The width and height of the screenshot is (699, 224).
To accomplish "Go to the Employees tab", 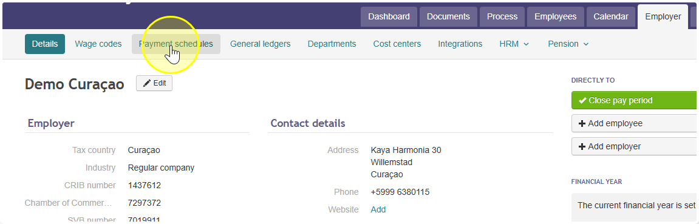I will (x=556, y=16).
